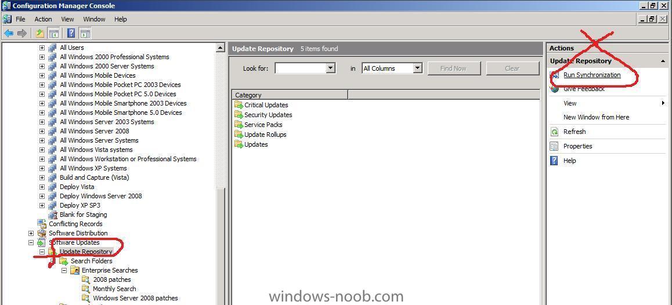Screen dimensions: 672x305
Task: Click the Refresh action text
Action: (575, 132)
